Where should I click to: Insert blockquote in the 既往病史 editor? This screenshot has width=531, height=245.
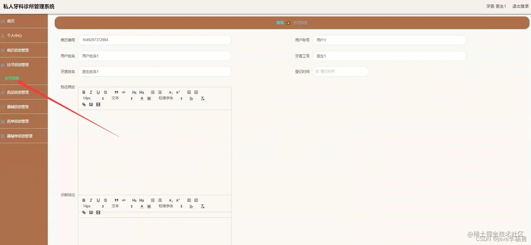pos(116,92)
